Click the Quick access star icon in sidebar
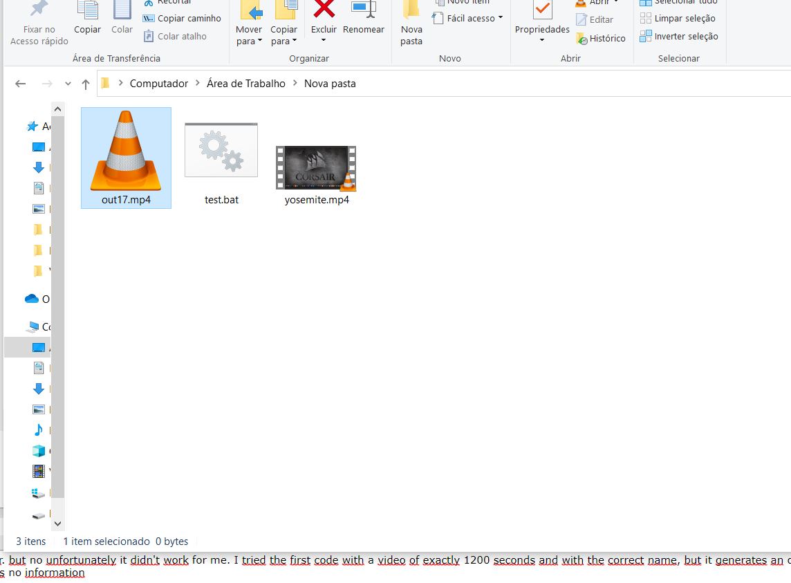Image resolution: width=791 pixels, height=583 pixels. [32, 126]
